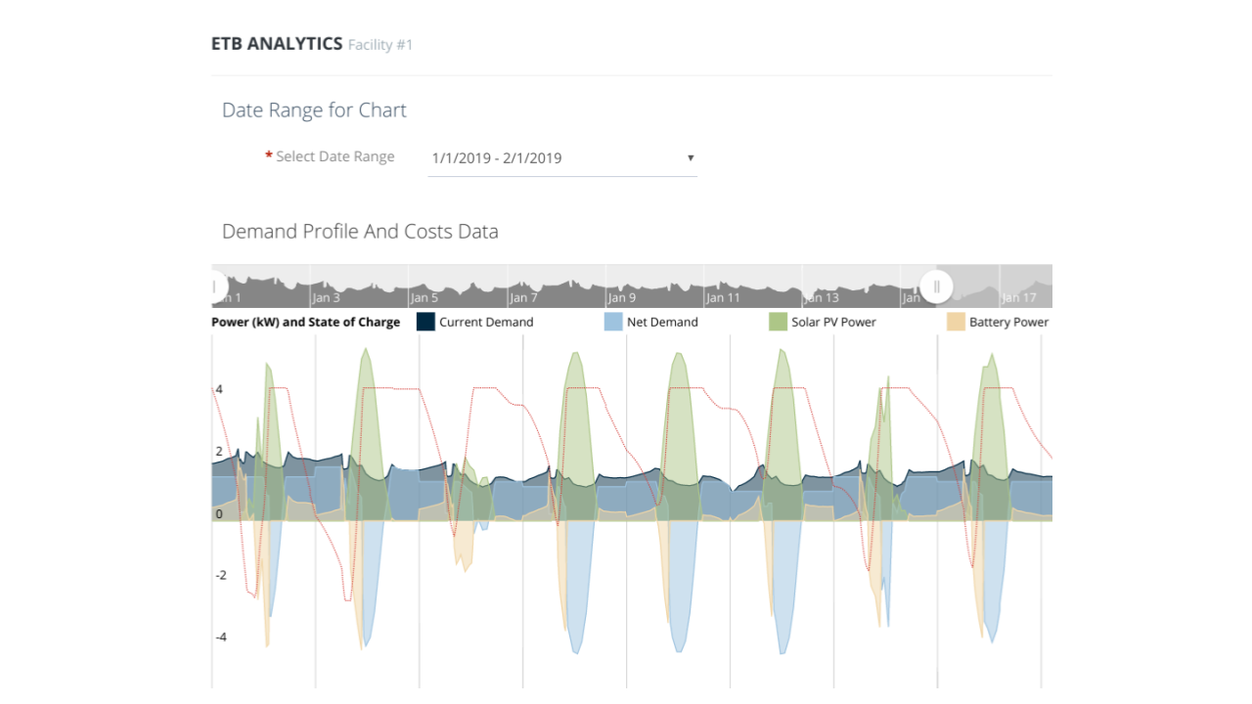The height and width of the screenshot is (704, 1252).
Task: Hide the Battery Power series via label
Action: tap(1008, 322)
